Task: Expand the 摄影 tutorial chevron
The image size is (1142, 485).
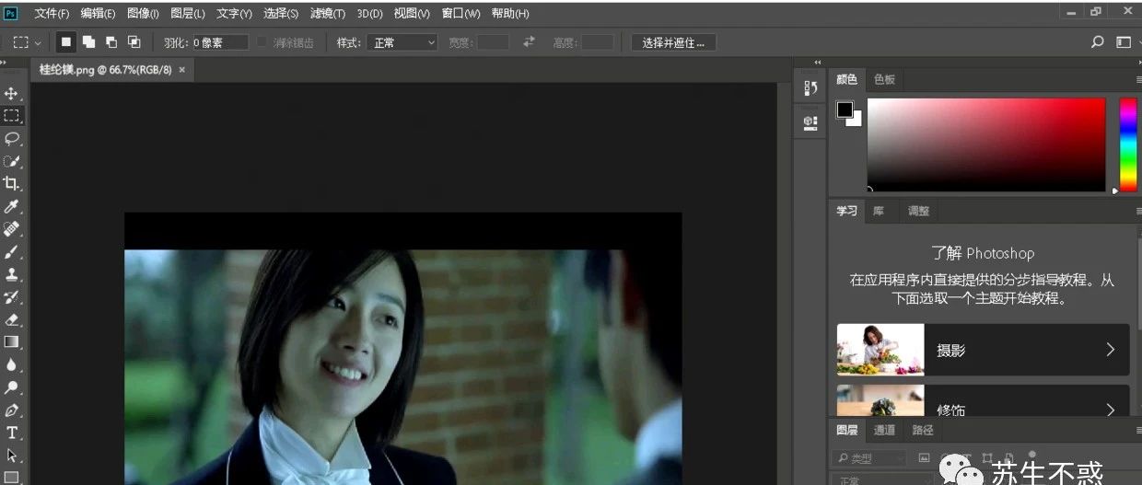Action: (1110, 350)
